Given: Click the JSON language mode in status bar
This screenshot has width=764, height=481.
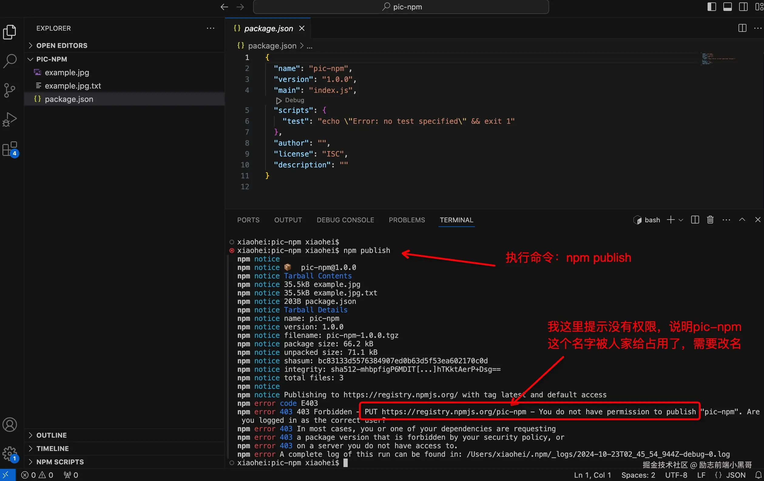Looking at the screenshot, I should pos(735,475).
